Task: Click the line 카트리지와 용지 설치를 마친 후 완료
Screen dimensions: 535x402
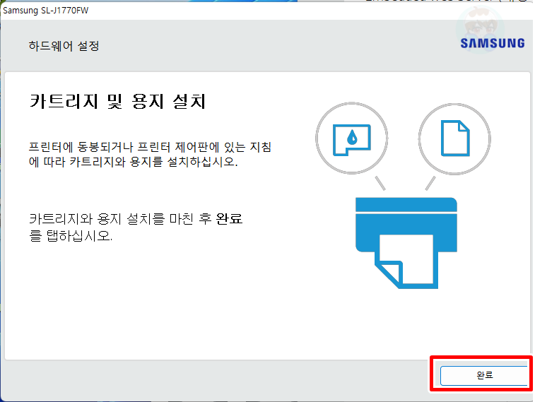Action: pyautogui.click(x=136, y=218)
